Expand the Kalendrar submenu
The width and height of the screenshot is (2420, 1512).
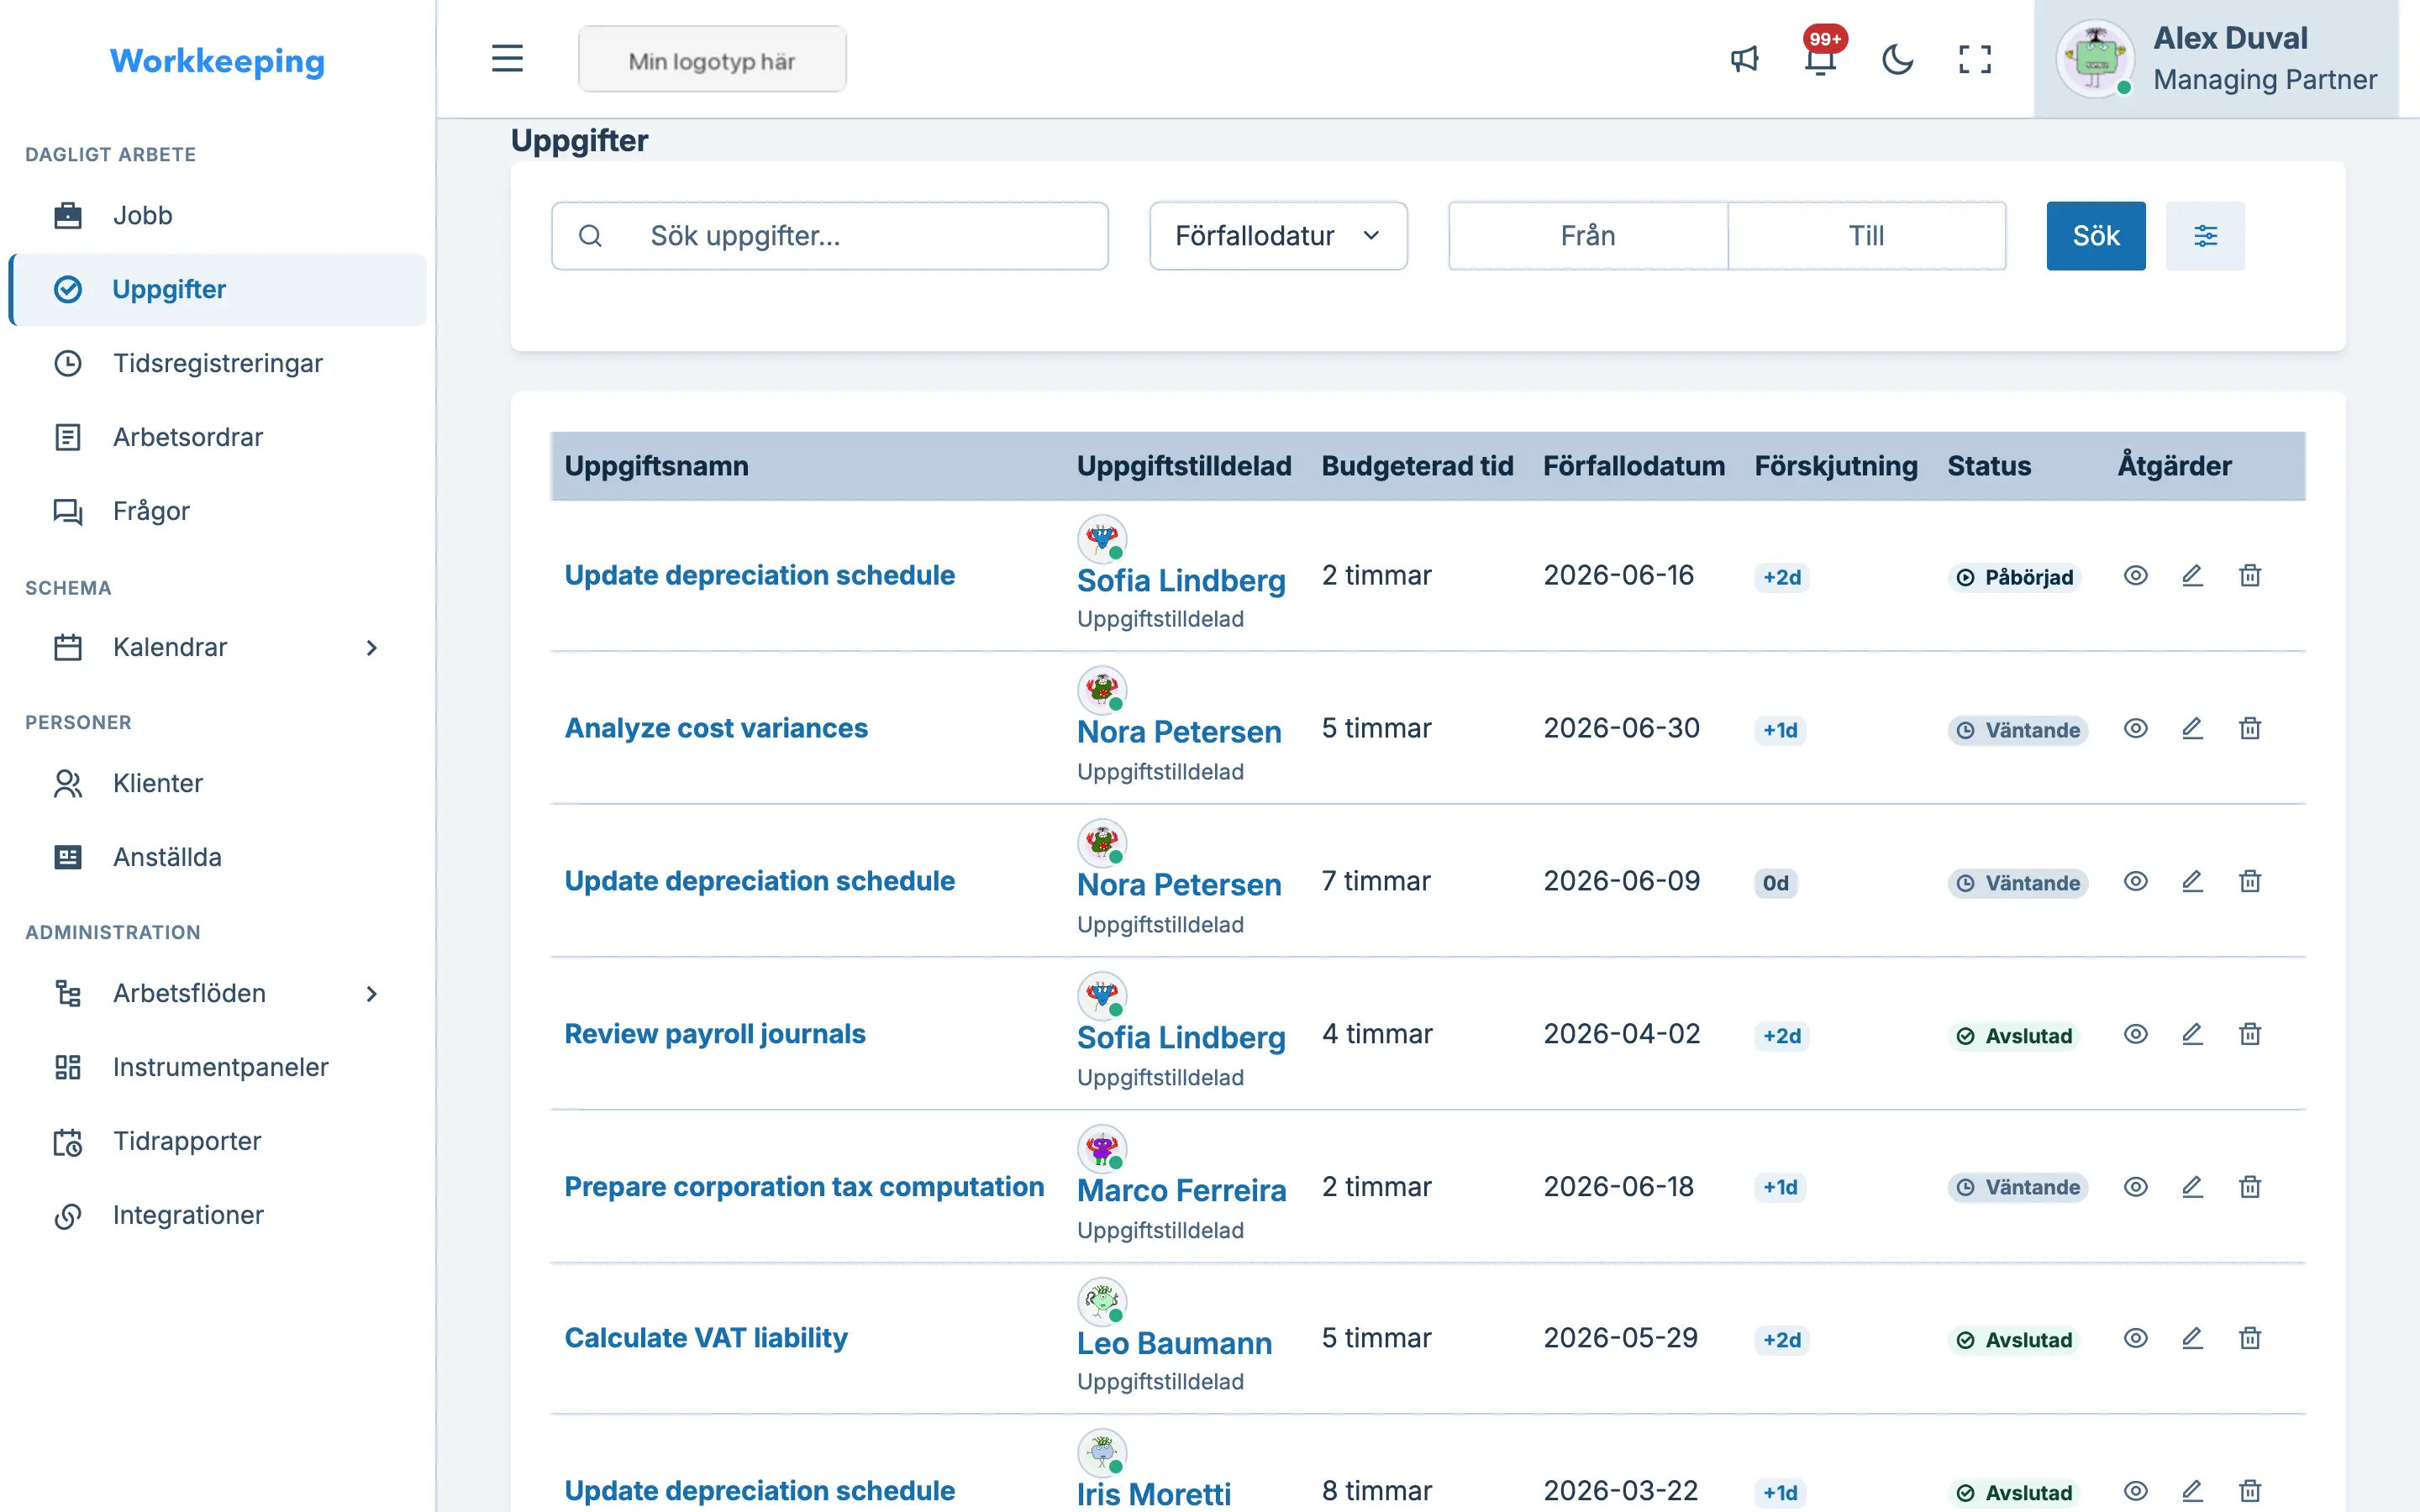tap(371, 648)
